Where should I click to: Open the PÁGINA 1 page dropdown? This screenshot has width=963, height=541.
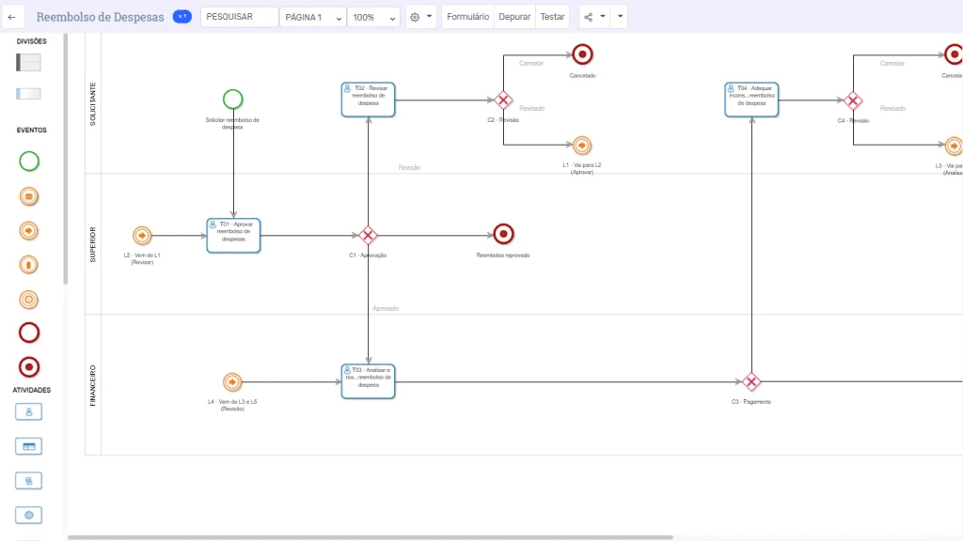pos(313,17)
